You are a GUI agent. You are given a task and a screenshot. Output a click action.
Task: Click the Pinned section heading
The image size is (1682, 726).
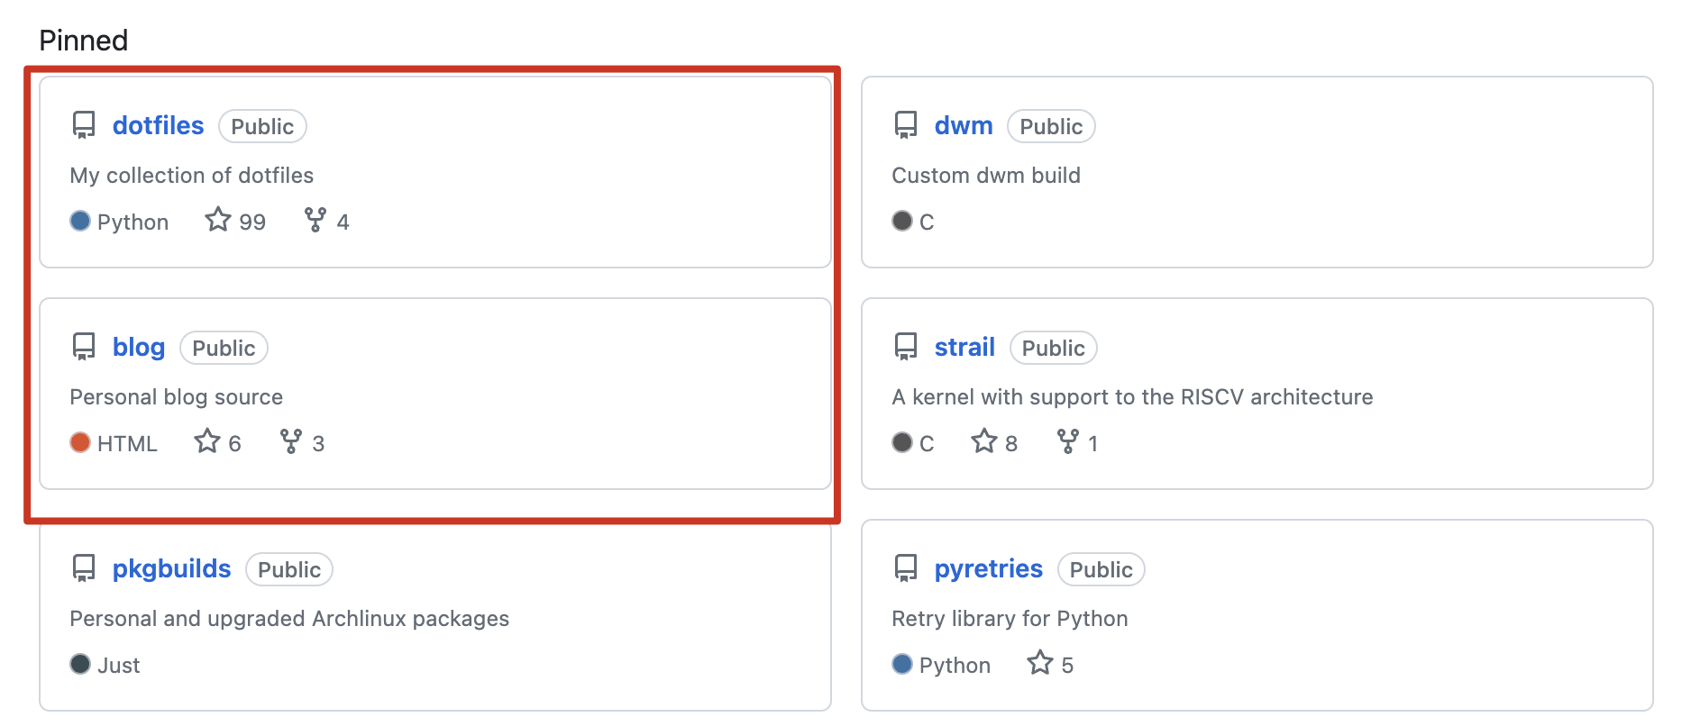point(84,41)
